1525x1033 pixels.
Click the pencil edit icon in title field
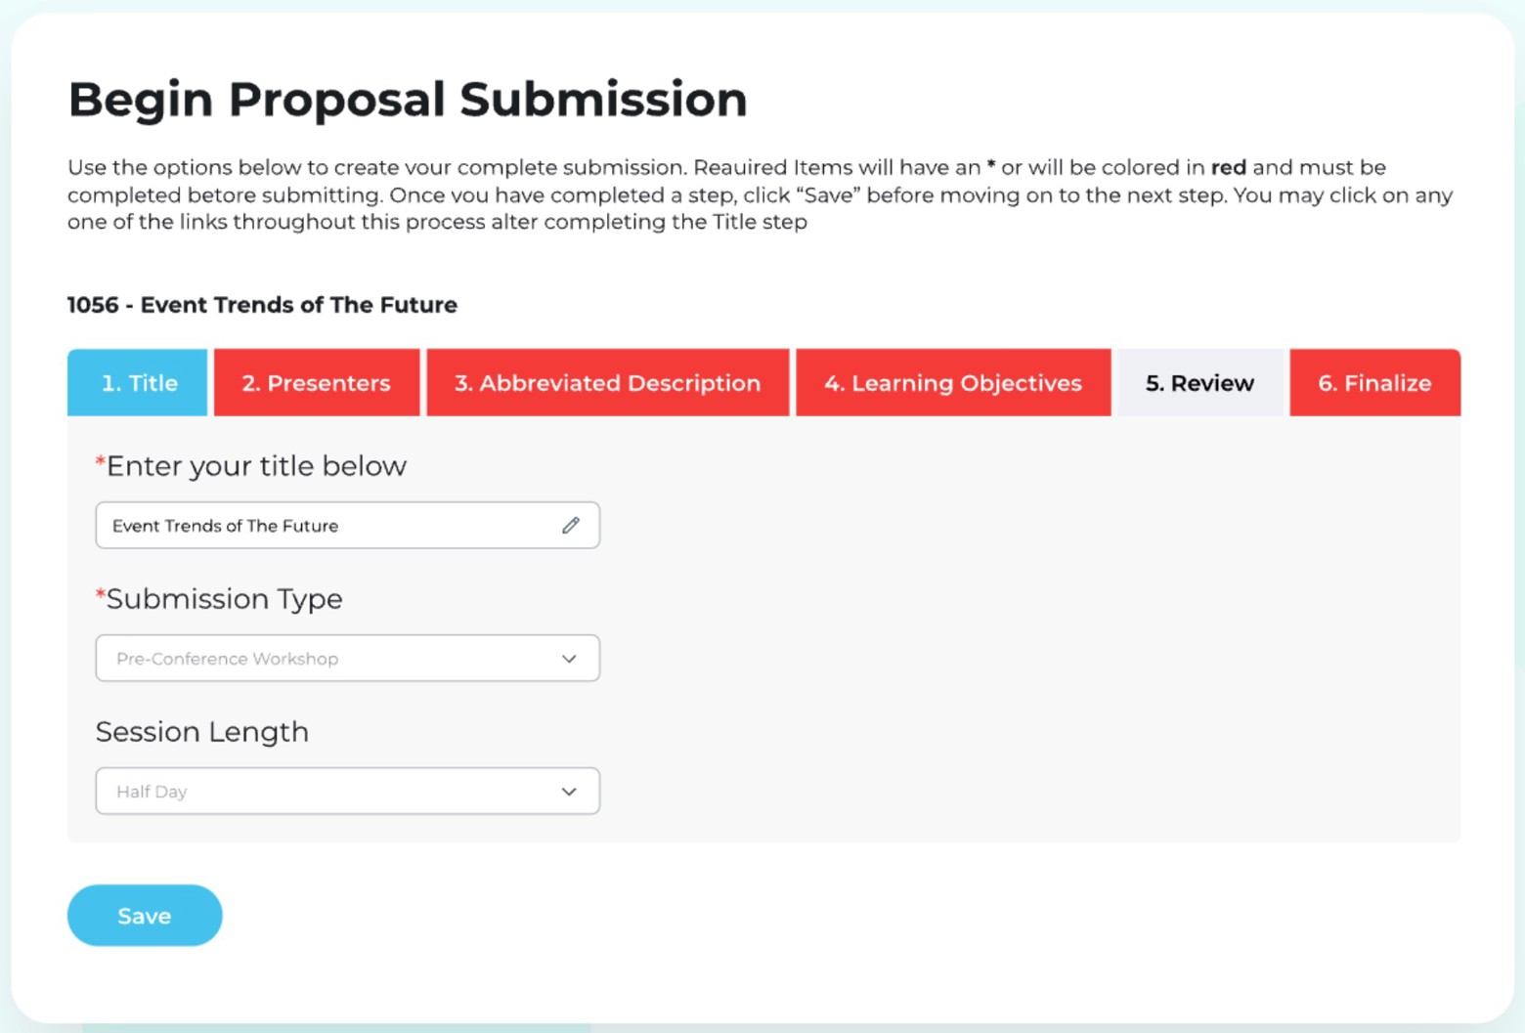pos(571,526)
